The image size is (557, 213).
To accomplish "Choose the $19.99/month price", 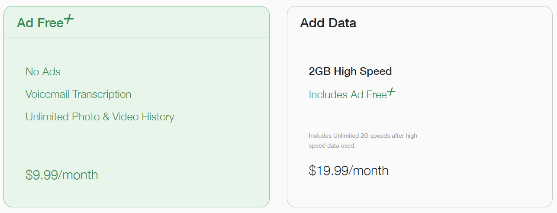I will pyautogui.click(x=348, y=171).
